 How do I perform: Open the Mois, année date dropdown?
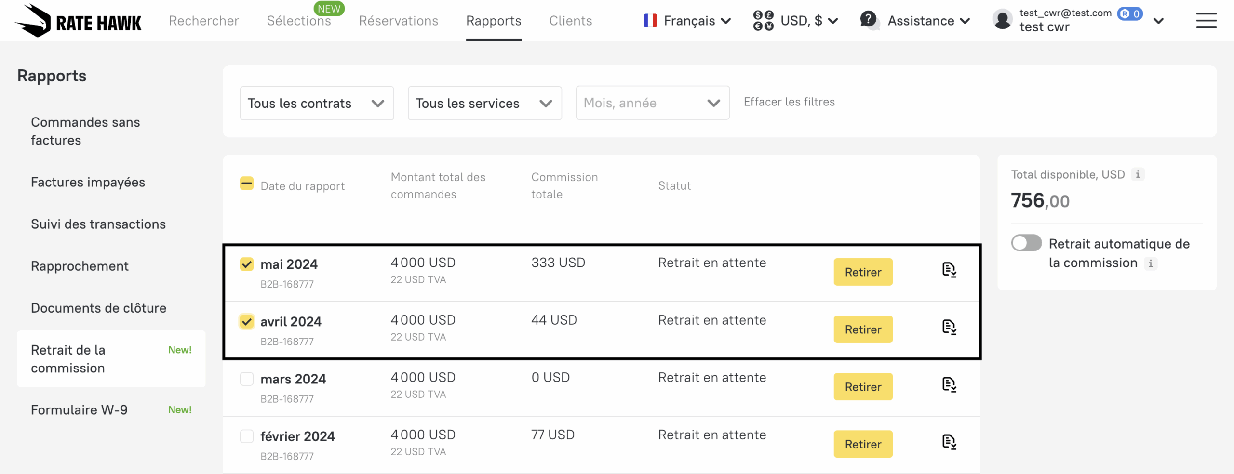(x=652, y=103)
